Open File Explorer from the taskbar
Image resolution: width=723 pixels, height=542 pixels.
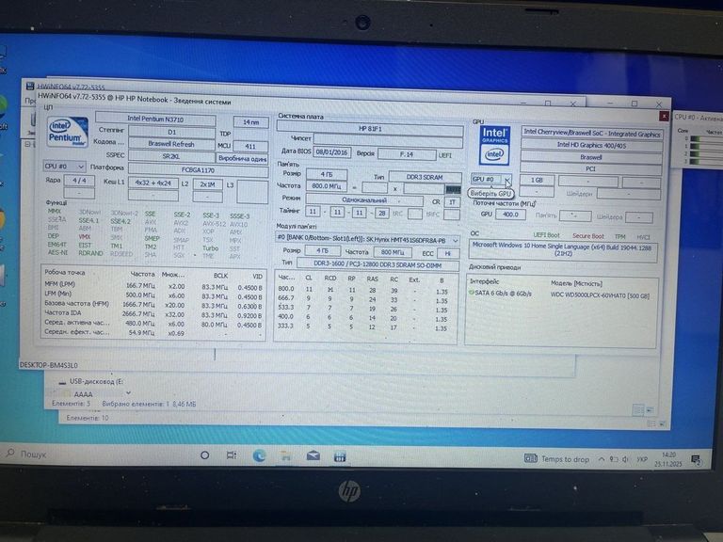tap(286, 456)
